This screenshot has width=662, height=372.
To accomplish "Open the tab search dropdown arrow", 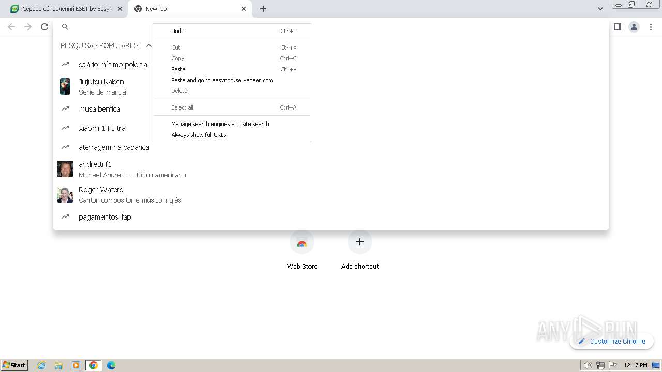I will tap(600, 9).
